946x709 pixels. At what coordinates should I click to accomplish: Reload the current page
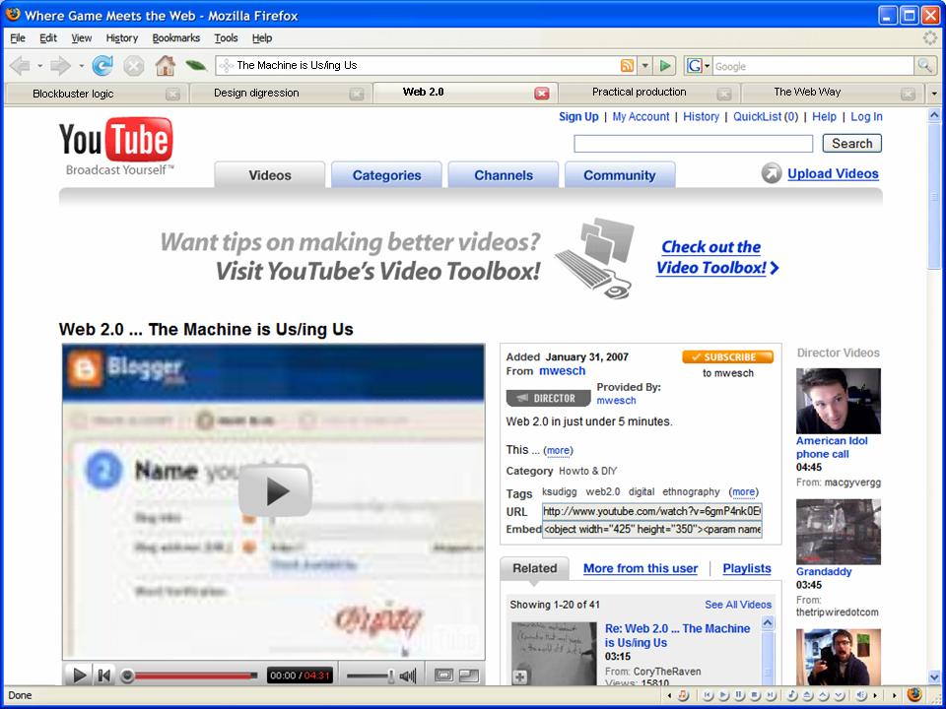(102, 65)
